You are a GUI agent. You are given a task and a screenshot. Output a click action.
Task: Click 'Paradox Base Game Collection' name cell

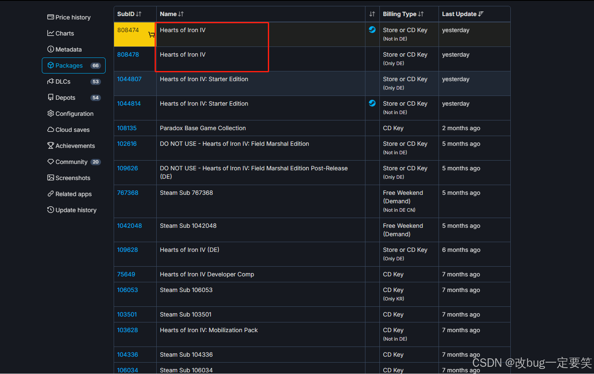click(261, 128)
